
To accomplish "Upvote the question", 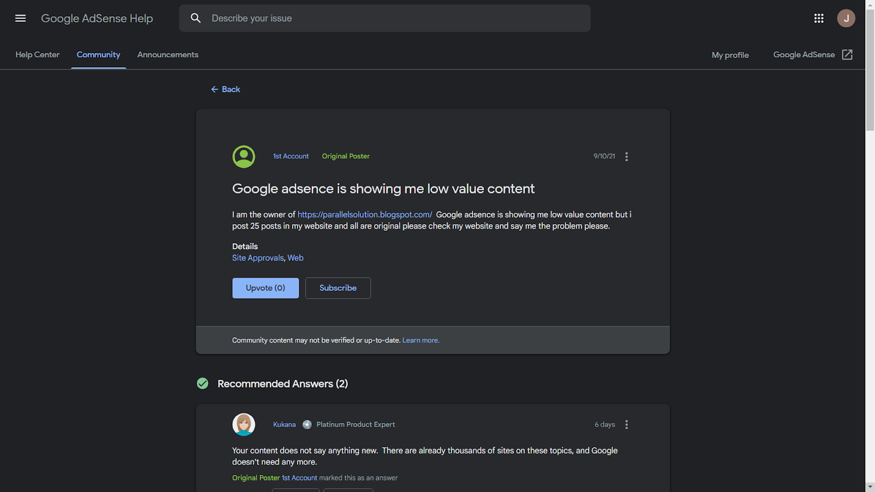I will click(266, 288).
